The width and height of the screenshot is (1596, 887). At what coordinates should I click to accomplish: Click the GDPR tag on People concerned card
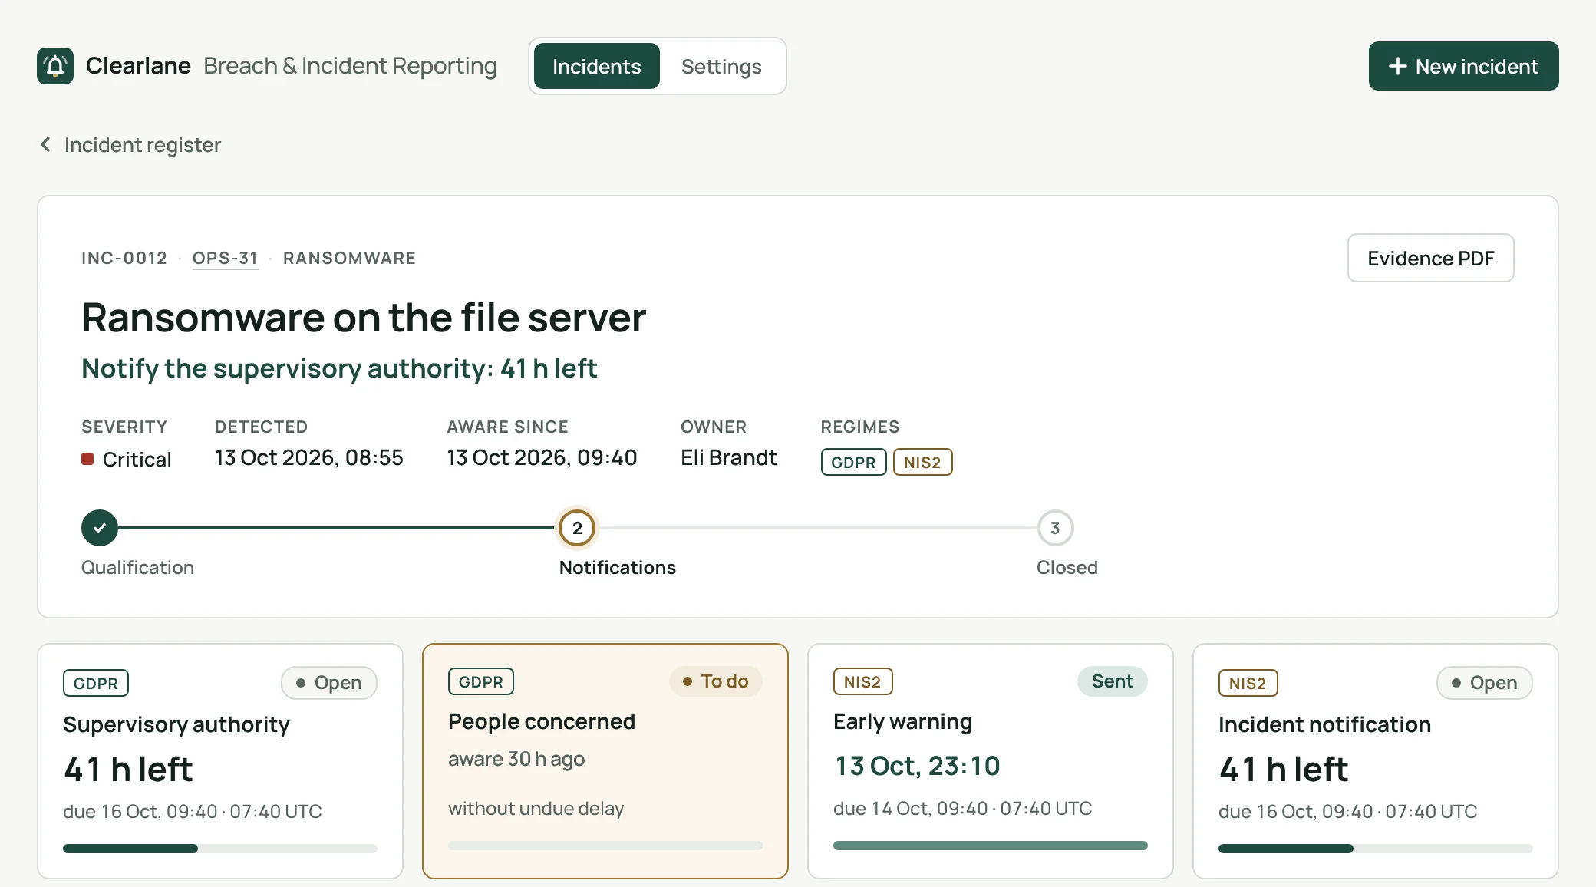click(481, 681)
